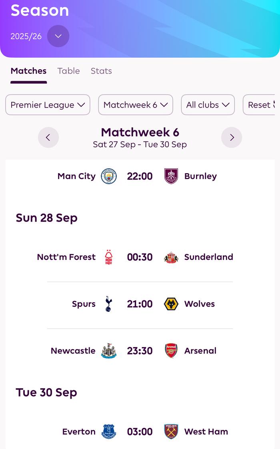This screenshot has width=280, height=449.
Task: Click the Sunderland club crest
Action: (x=171, y=257)
